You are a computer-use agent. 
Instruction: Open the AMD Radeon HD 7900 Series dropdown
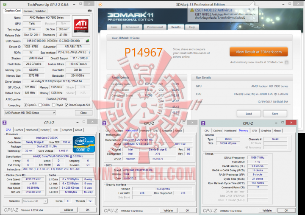tap(30, 113)
